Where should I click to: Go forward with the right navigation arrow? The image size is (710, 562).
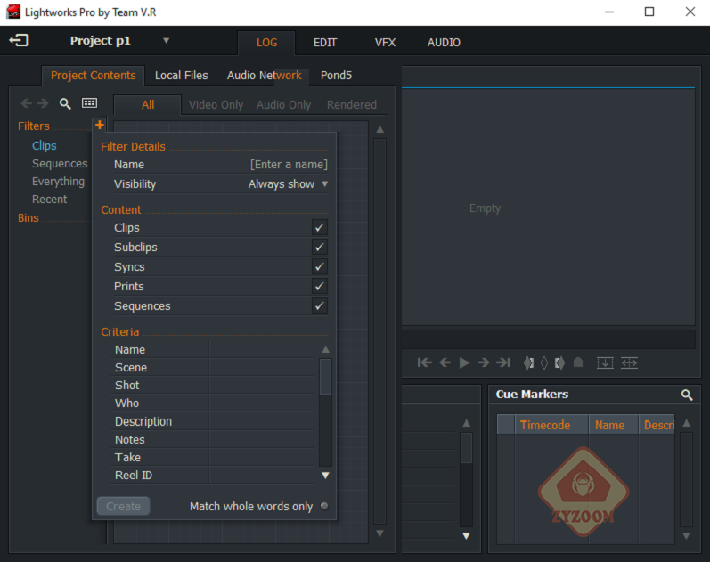[x=43, y=103]
